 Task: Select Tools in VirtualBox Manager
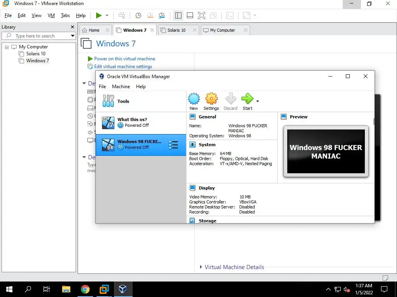(141, 101)
